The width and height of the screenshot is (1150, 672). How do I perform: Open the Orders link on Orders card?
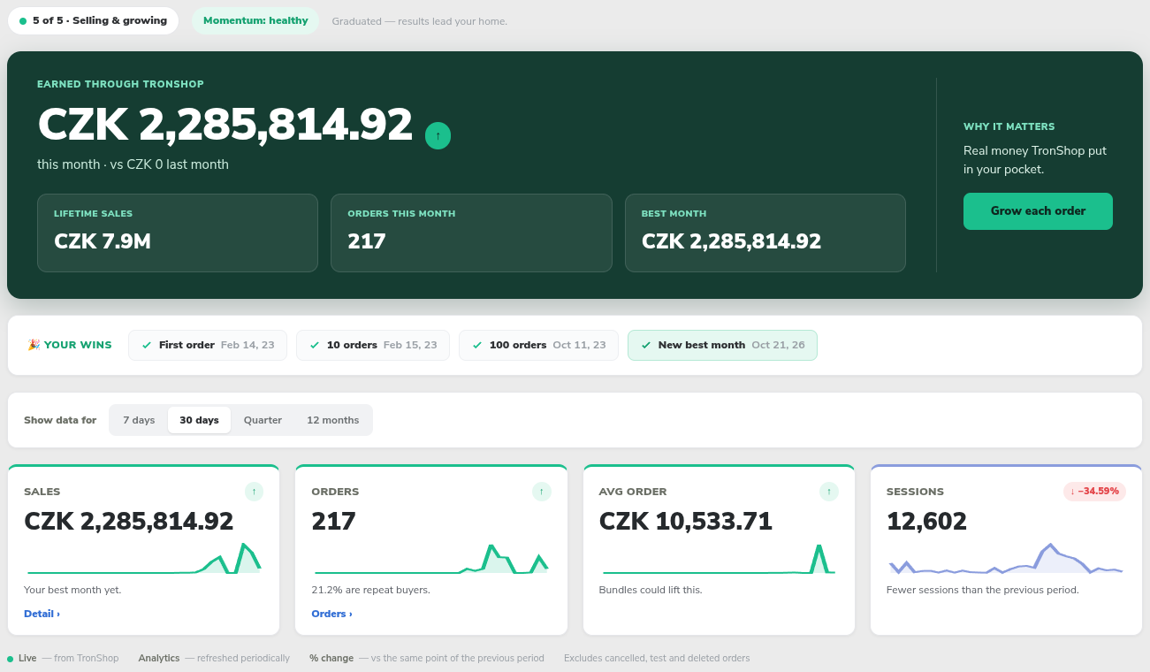point(331,614)
